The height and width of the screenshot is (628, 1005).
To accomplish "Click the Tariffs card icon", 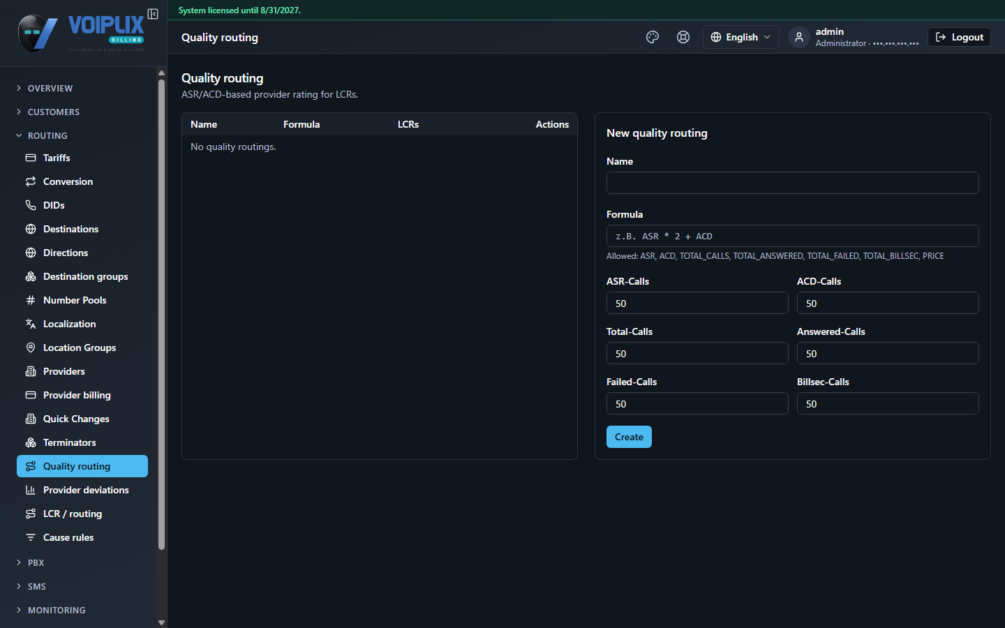I will tap(31, 158).
